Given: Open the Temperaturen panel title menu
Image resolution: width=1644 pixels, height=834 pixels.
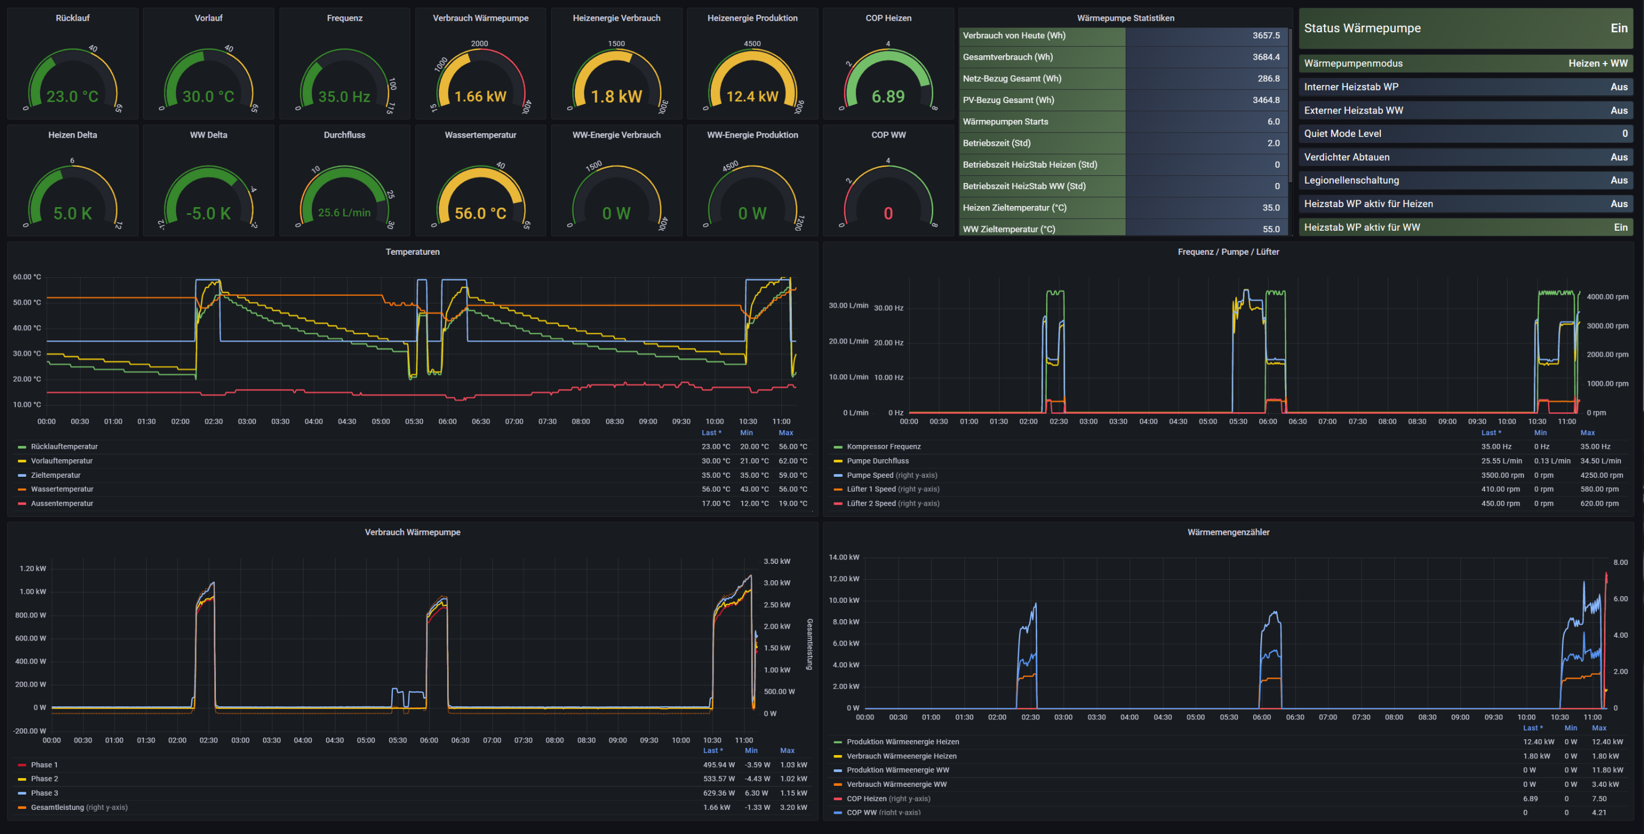Looking at the screenshot, I should 412,252.
